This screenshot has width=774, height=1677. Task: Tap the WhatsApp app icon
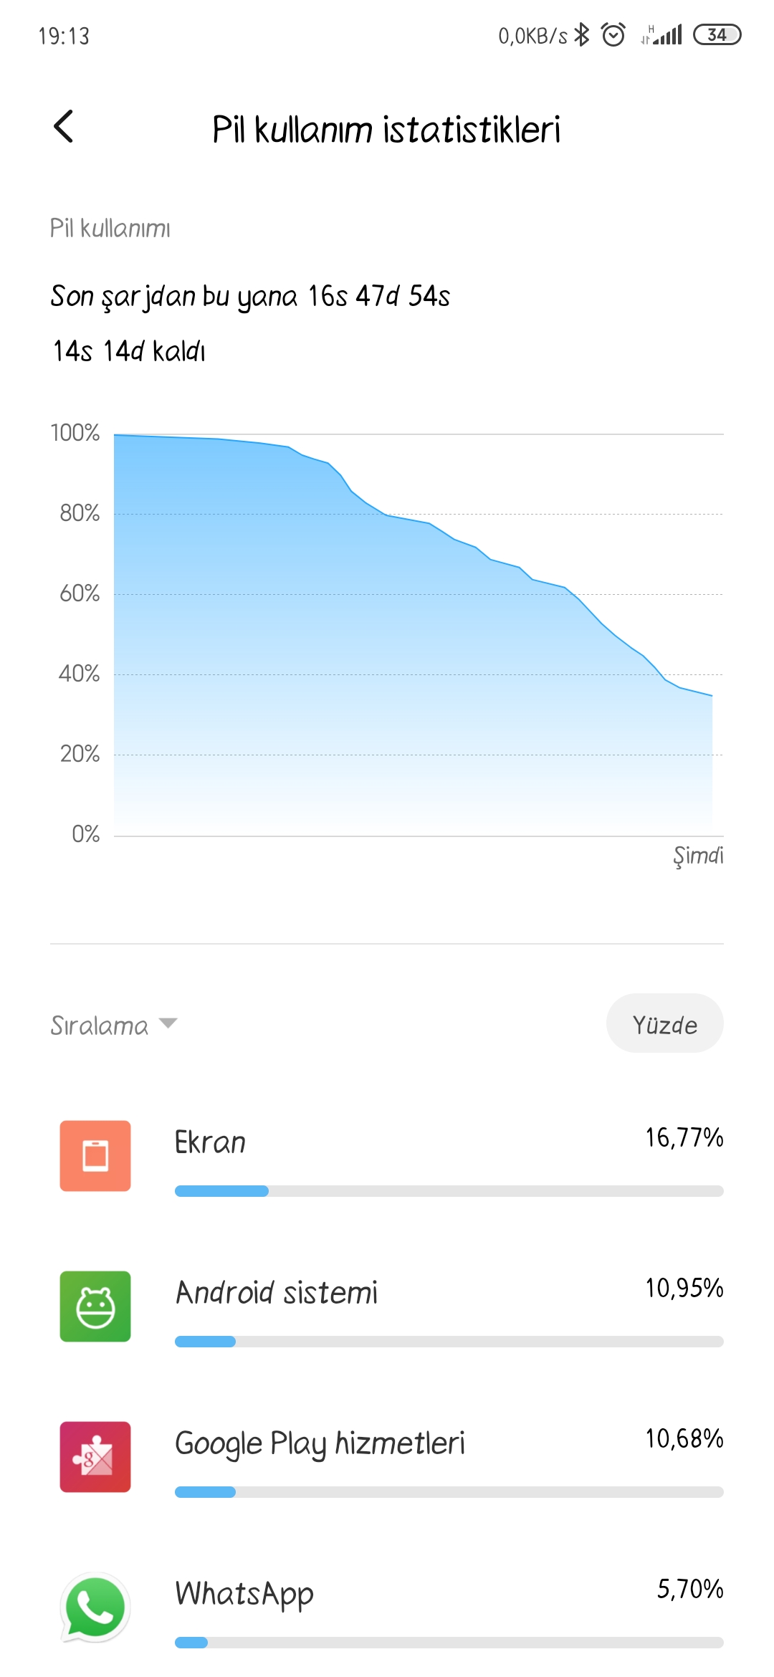tap(95, 1607)
